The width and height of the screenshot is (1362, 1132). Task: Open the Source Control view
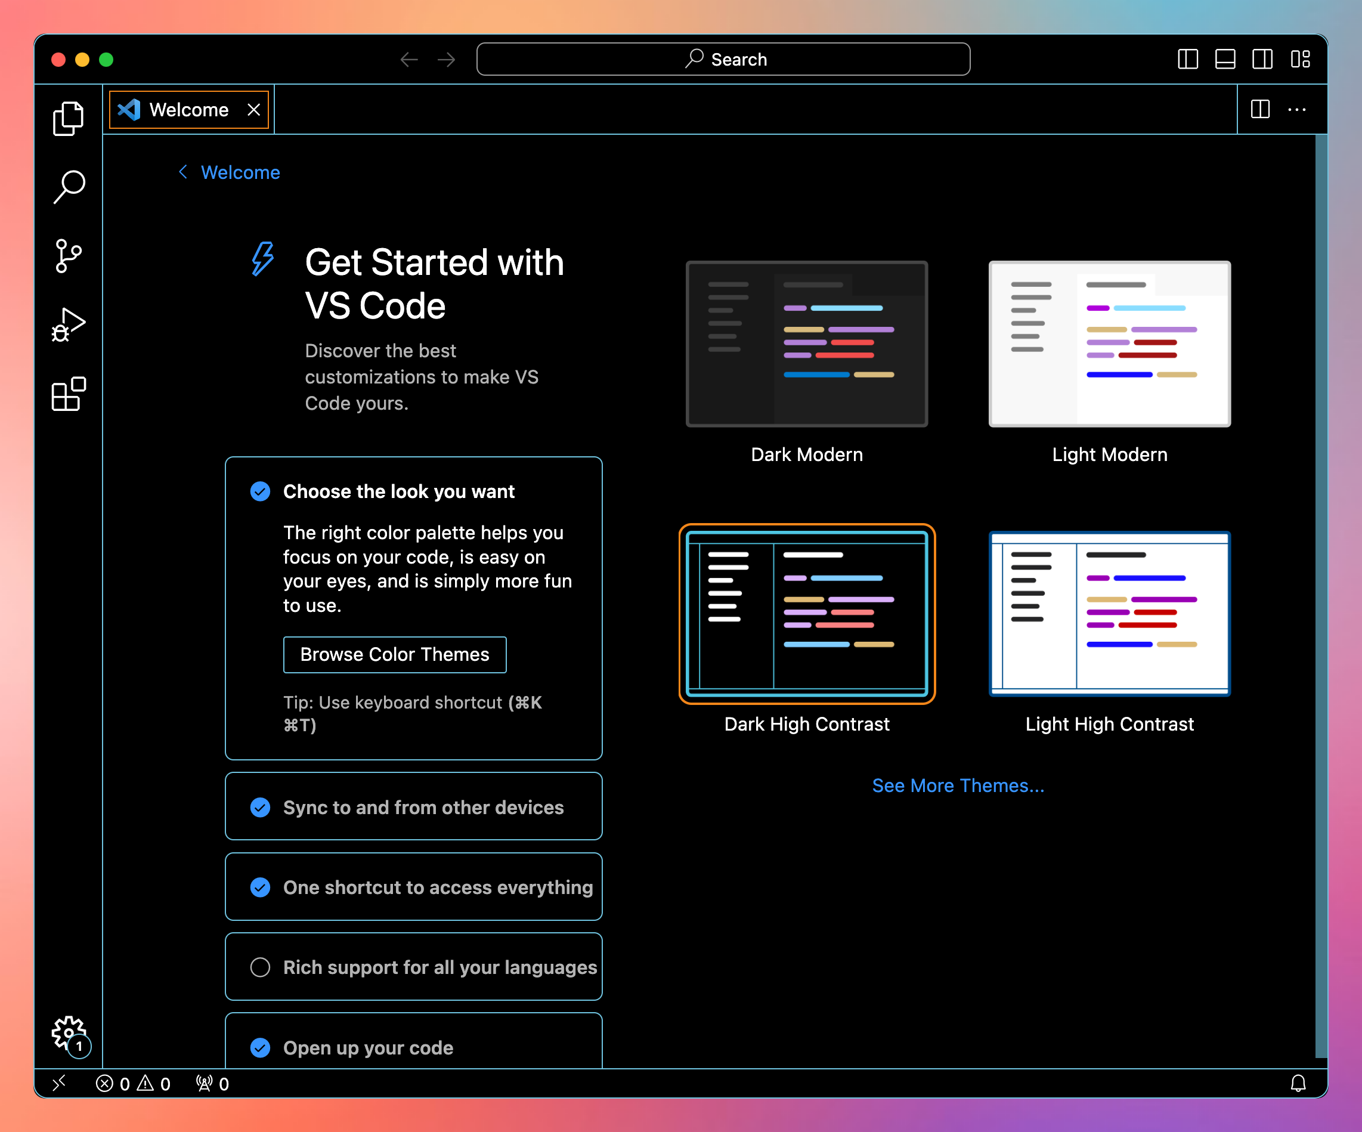pyautogui.click(x=68, y=256)
